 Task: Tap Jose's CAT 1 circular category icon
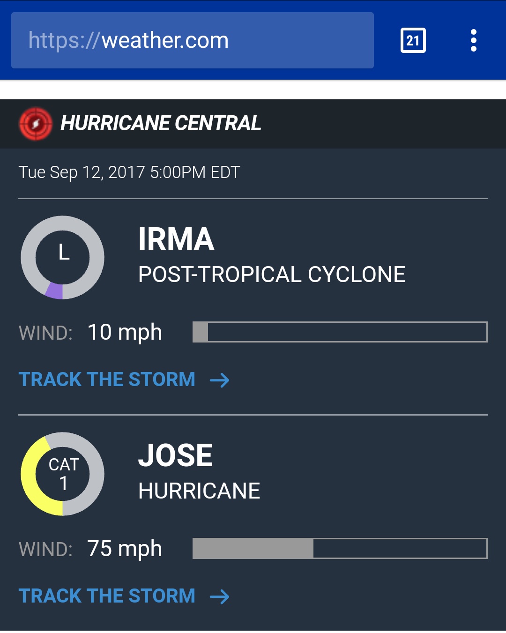(63, 474)
